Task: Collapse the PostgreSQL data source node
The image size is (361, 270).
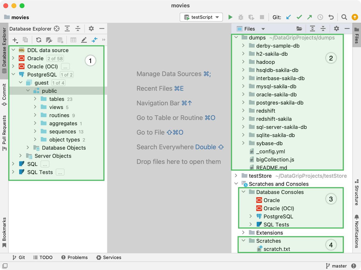Action: [x=13, y=75]
